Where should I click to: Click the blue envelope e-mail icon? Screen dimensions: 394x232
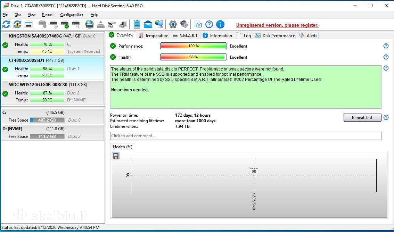point(148,24)
